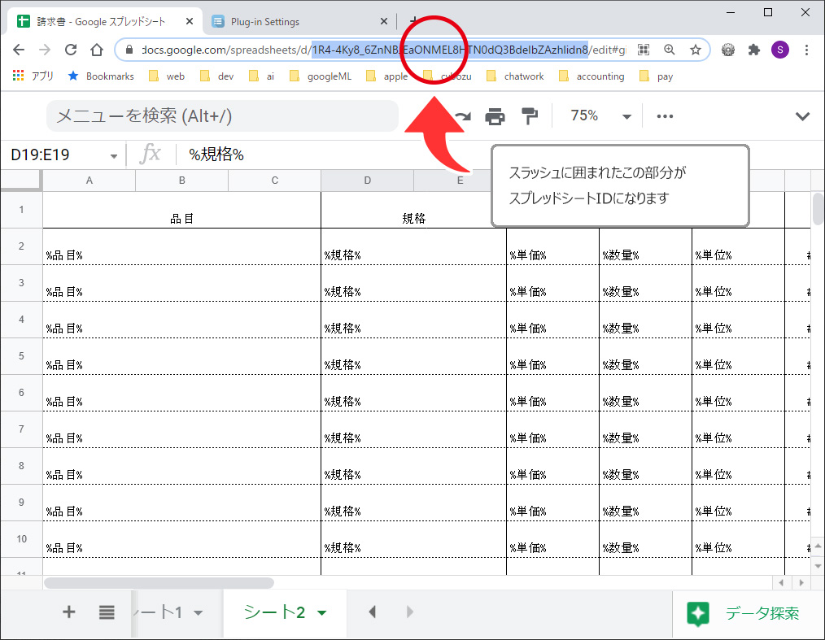Click the browser reload icon
The image size is (825, 640).
click(x=71, y=50)
